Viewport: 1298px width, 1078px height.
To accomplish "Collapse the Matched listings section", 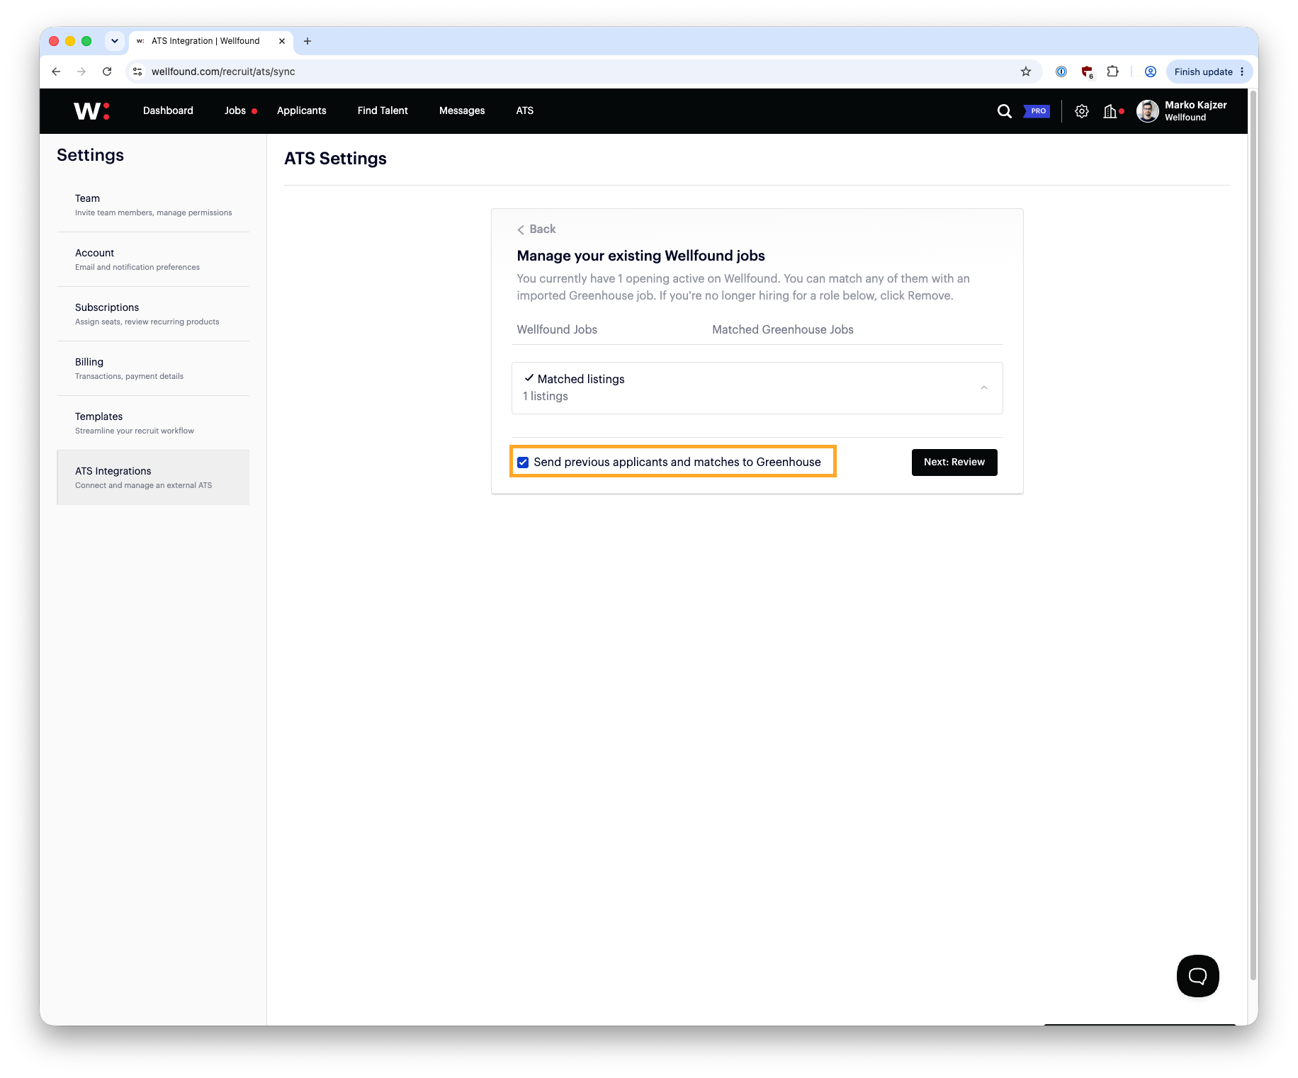I will [x=983, y=387].
